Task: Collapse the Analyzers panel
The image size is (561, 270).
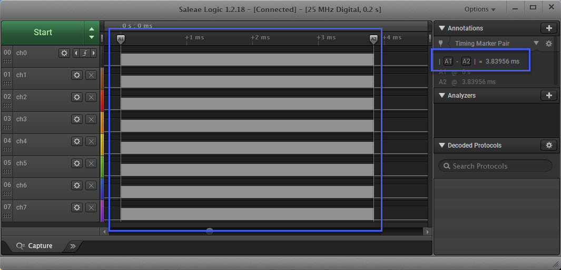Action: click(x=441, y=96)
